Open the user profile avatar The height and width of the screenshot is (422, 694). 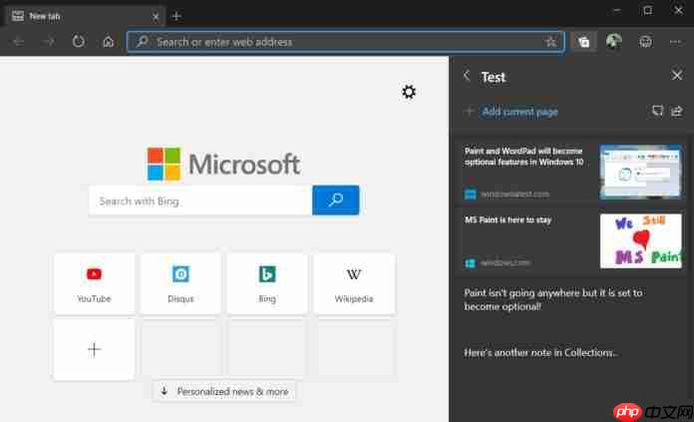614,42
